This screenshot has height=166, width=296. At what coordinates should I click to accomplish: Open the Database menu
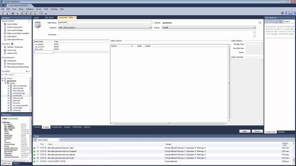pos(30,9)
